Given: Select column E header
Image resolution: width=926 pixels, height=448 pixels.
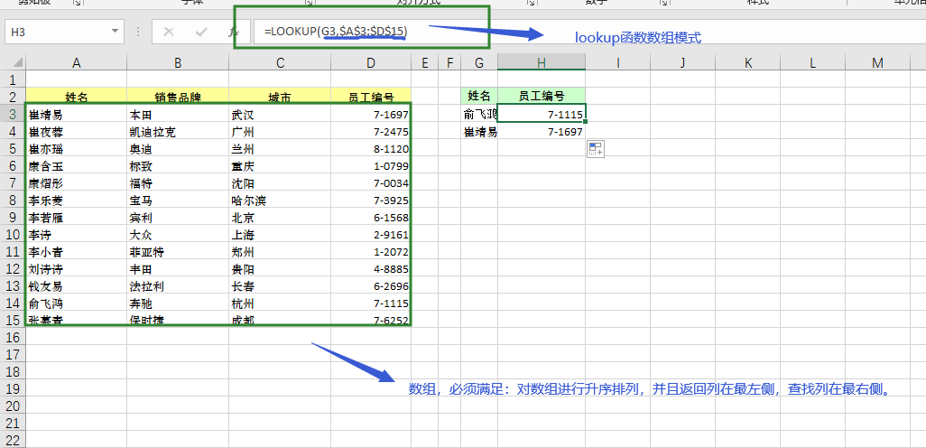Looking at the screenshot, I should pos(424,62).
